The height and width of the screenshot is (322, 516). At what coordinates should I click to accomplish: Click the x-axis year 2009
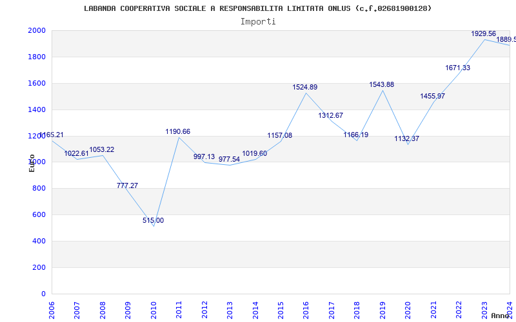(128, 310)
